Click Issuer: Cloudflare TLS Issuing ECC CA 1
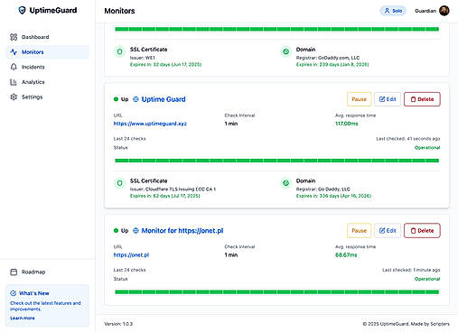This screenshot has width=458, height=332. pyautogui.click(x=173, y=189)
